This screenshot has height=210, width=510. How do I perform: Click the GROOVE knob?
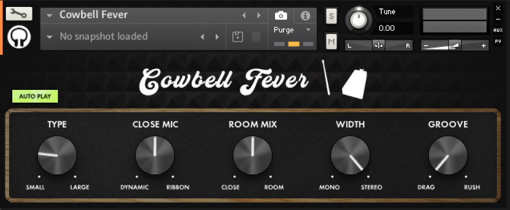448,155
